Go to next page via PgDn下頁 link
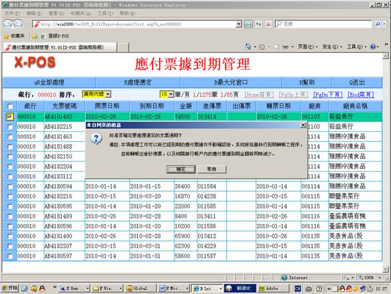This screenshot has width=391, height=294. click(x=328, y=94)
